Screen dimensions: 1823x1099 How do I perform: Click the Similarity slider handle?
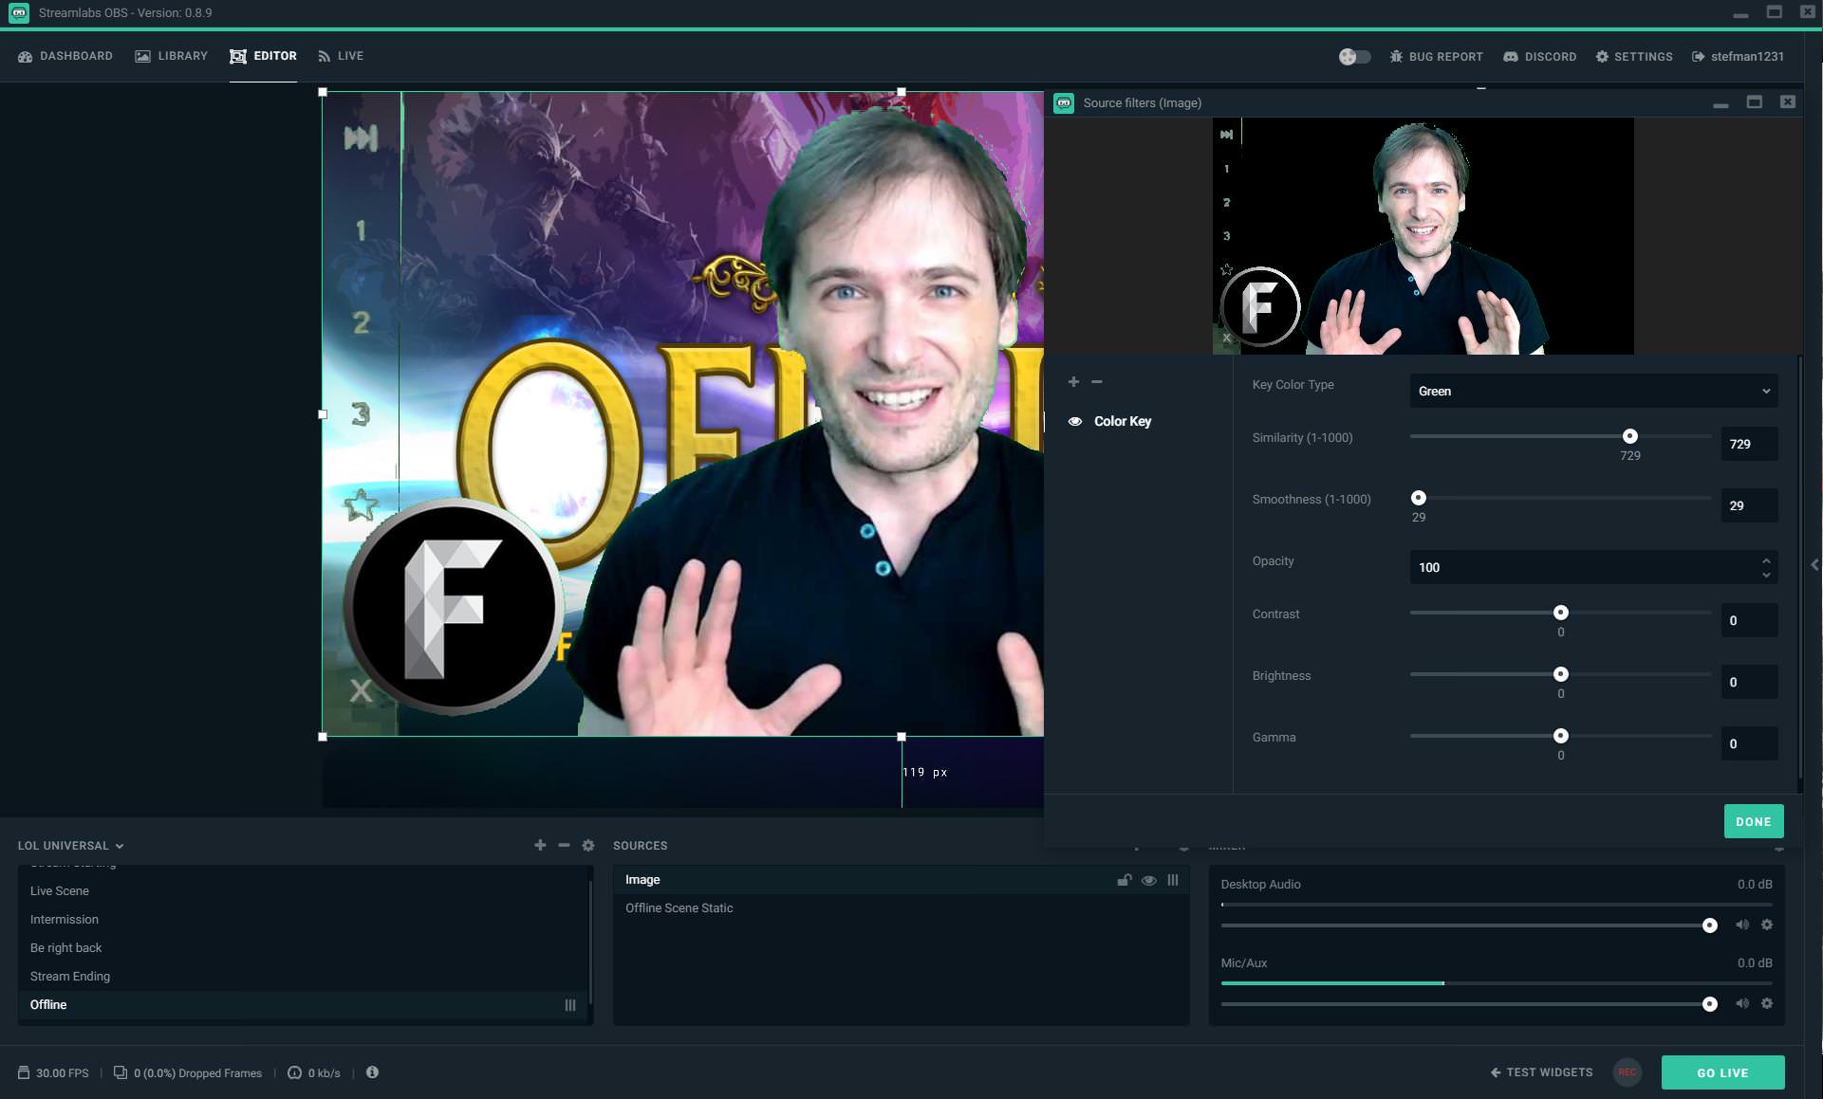pyautogui.click(x=1629, y=436)
